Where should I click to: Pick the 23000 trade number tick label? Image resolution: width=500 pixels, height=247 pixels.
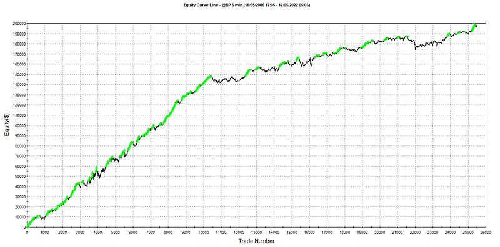(432, 233)
